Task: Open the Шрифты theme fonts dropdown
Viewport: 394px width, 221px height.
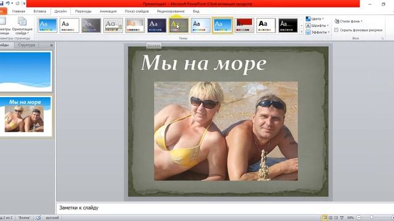Action: [x=317, y=26]
